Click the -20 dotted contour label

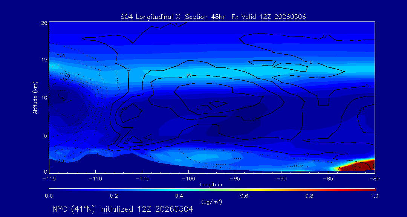click(x=67, y=76)
